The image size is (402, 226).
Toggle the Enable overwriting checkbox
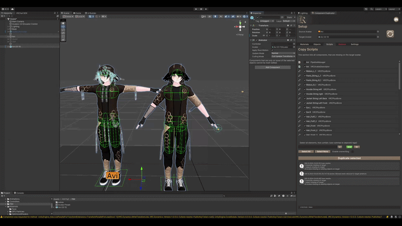[352, 152]
